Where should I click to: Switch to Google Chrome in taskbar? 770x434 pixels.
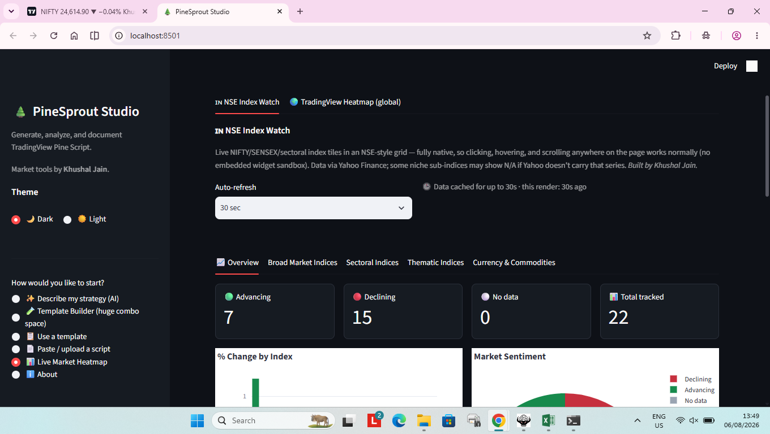(x=499, y=420)
